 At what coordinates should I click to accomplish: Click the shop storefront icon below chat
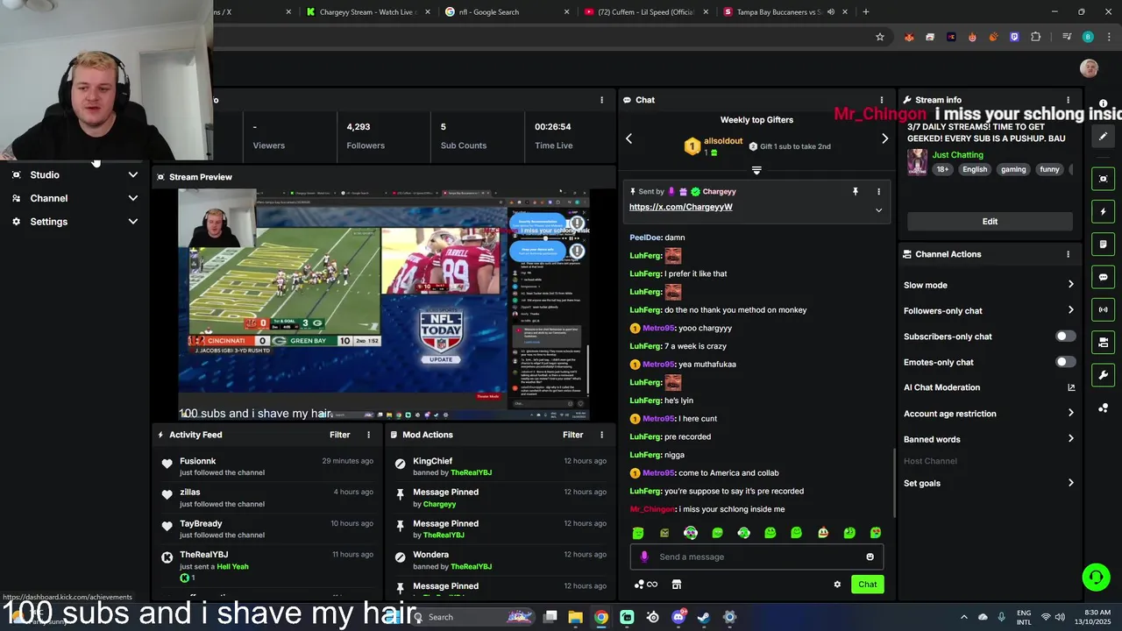[677, 585]
